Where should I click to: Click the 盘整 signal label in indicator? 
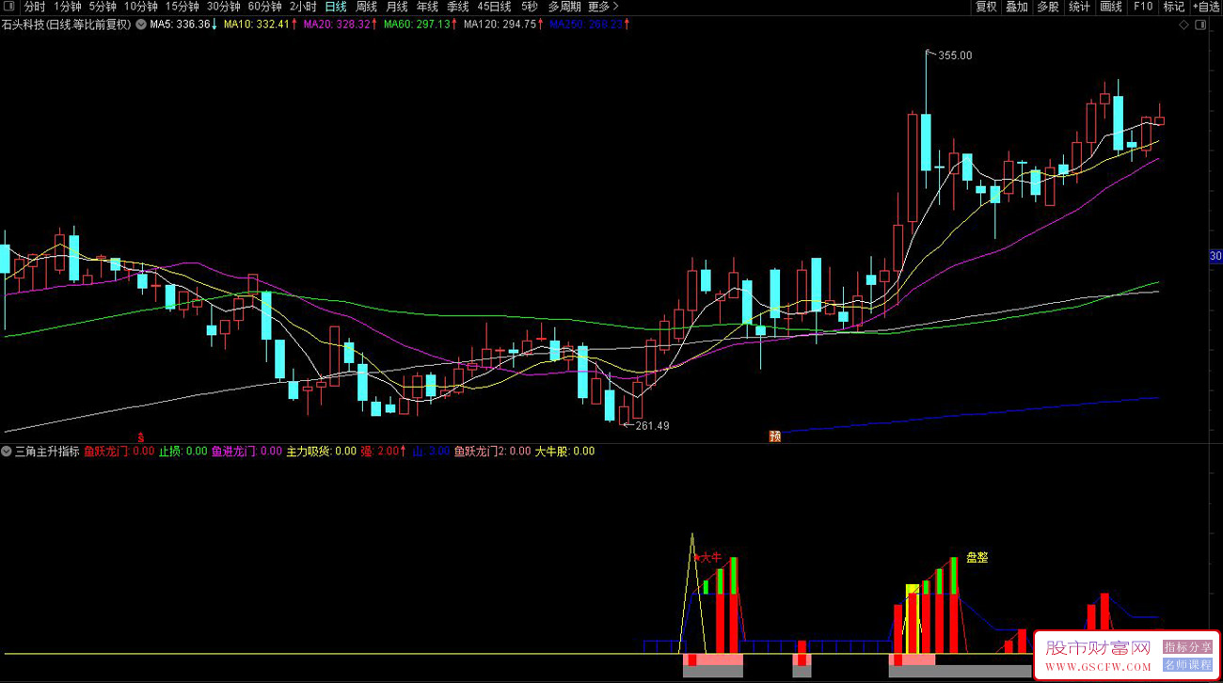click(x=977, y=557)
